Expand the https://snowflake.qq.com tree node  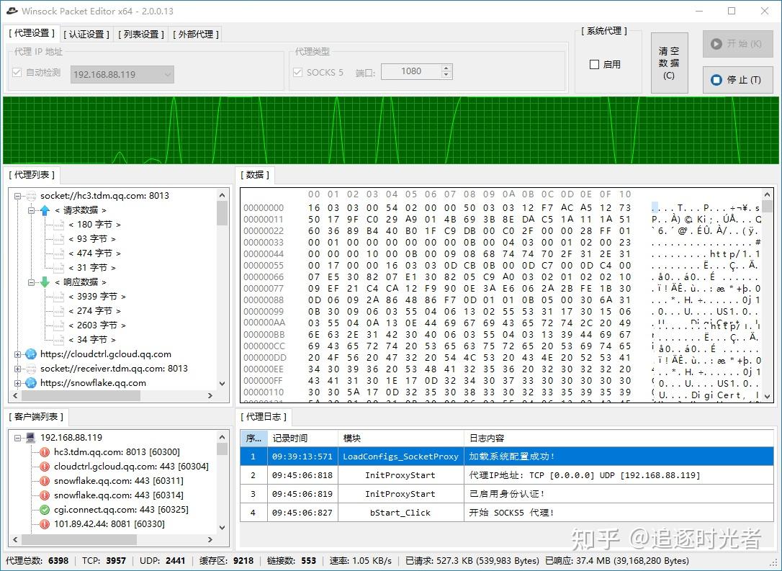tap(18, 383)
